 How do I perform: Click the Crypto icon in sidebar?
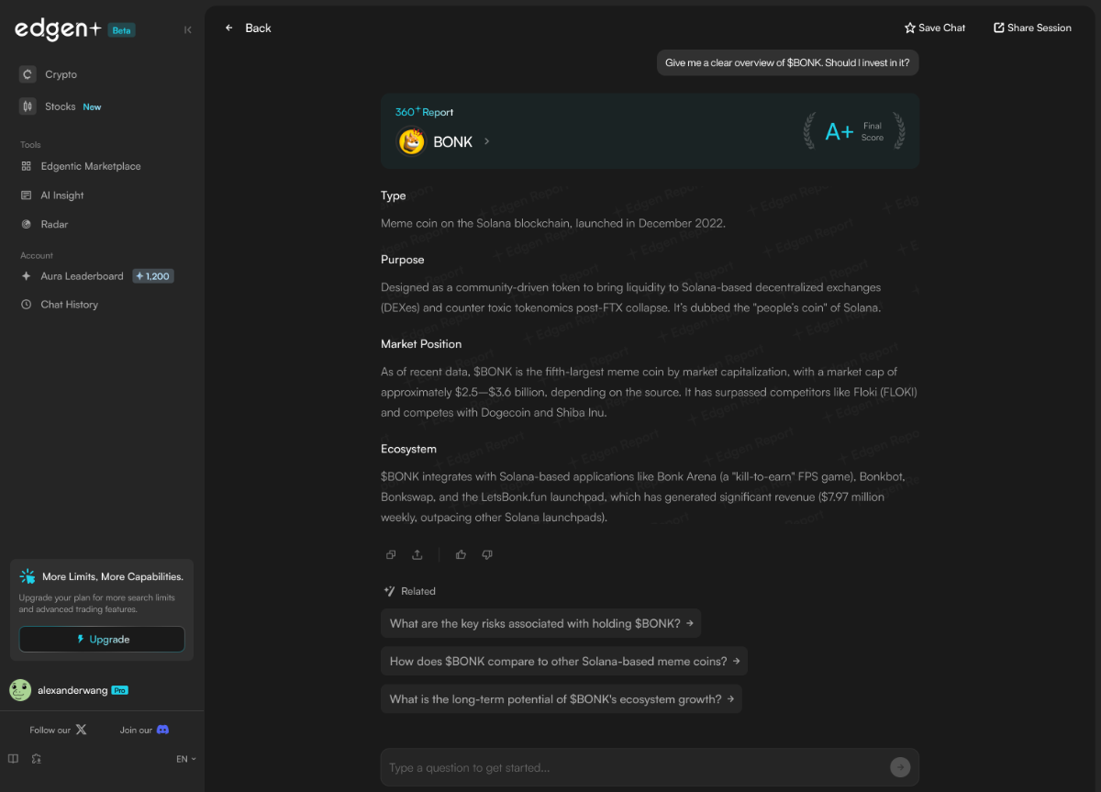click(x=28, y=74)
